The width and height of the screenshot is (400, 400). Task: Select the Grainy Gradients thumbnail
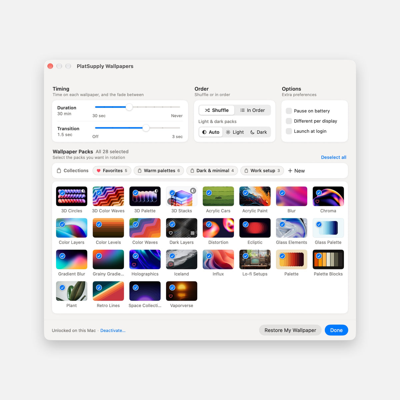[108, 259]
